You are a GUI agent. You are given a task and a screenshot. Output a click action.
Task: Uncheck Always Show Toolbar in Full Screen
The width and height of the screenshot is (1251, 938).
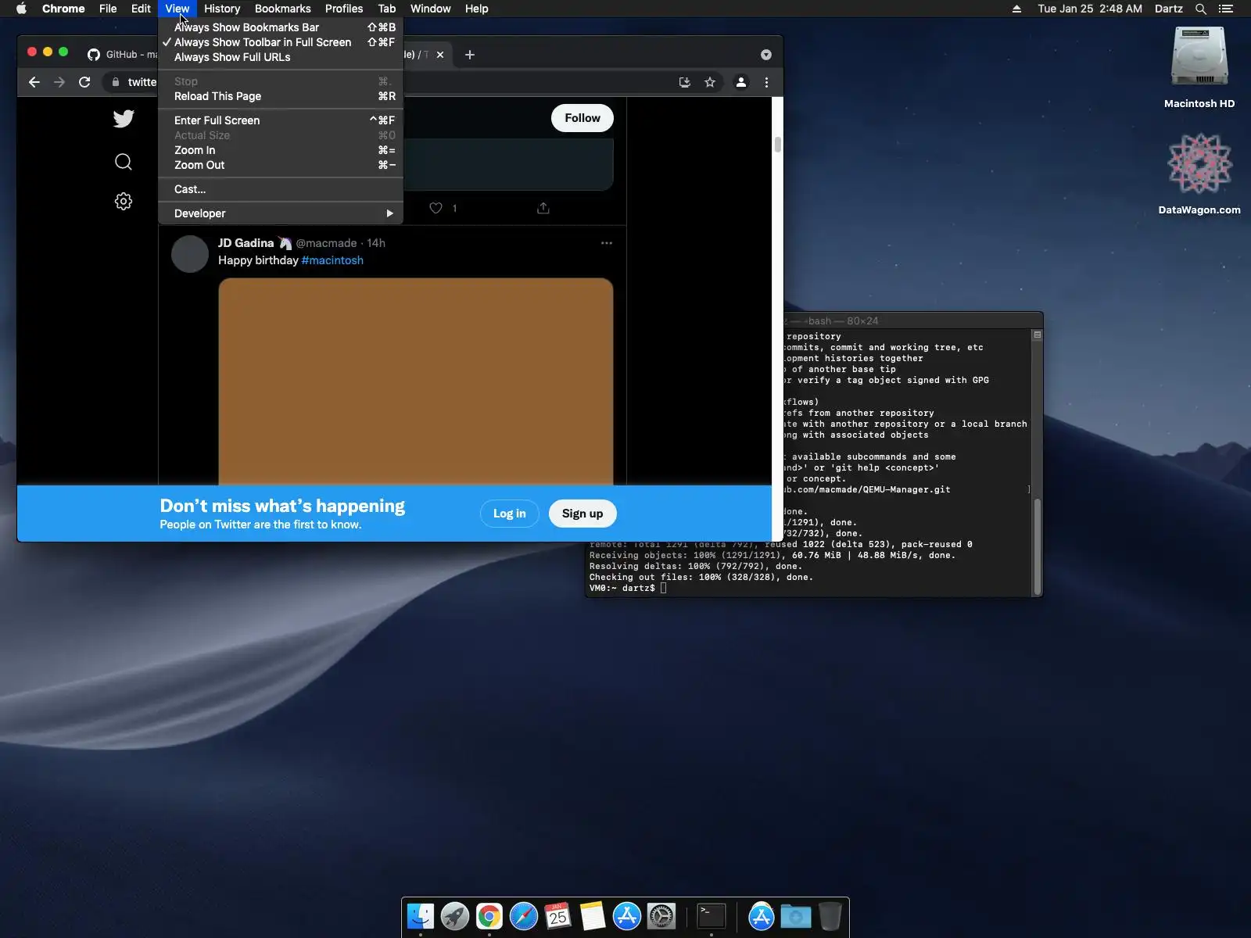click(x=281, y=42)
